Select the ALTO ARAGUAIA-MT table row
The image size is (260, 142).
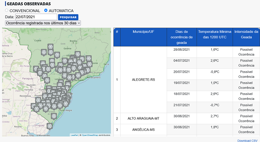point(143,118)
